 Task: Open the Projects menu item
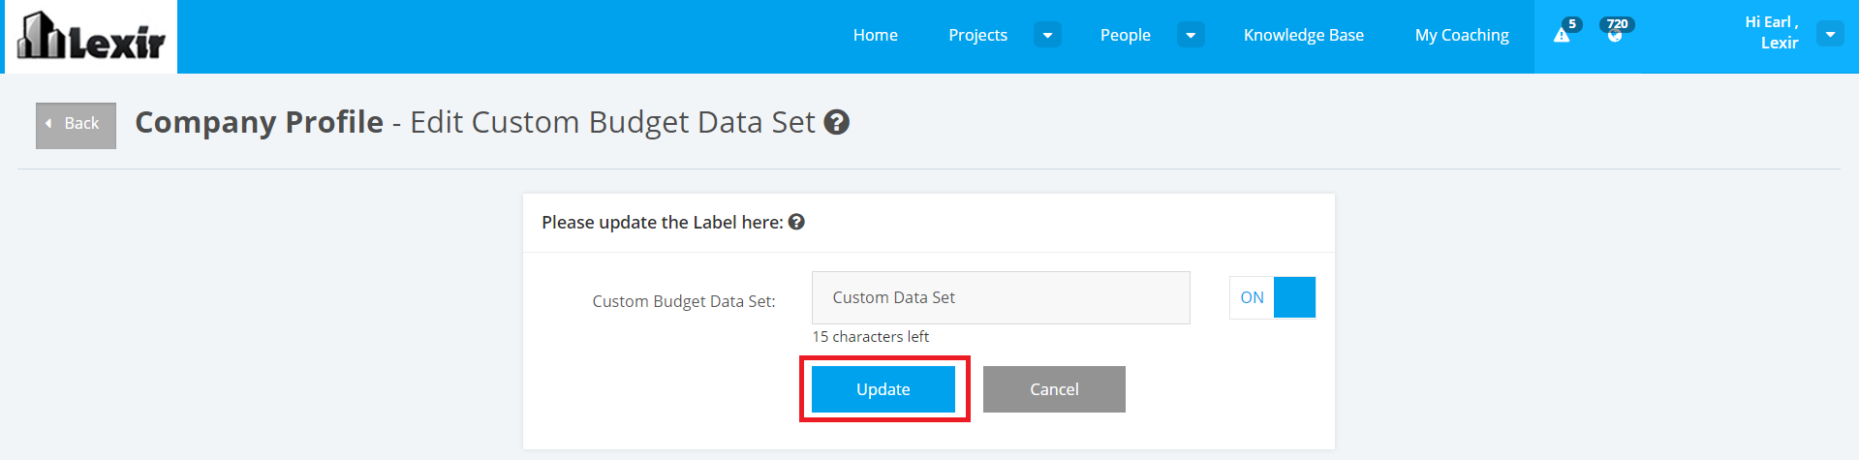(977, 35)
